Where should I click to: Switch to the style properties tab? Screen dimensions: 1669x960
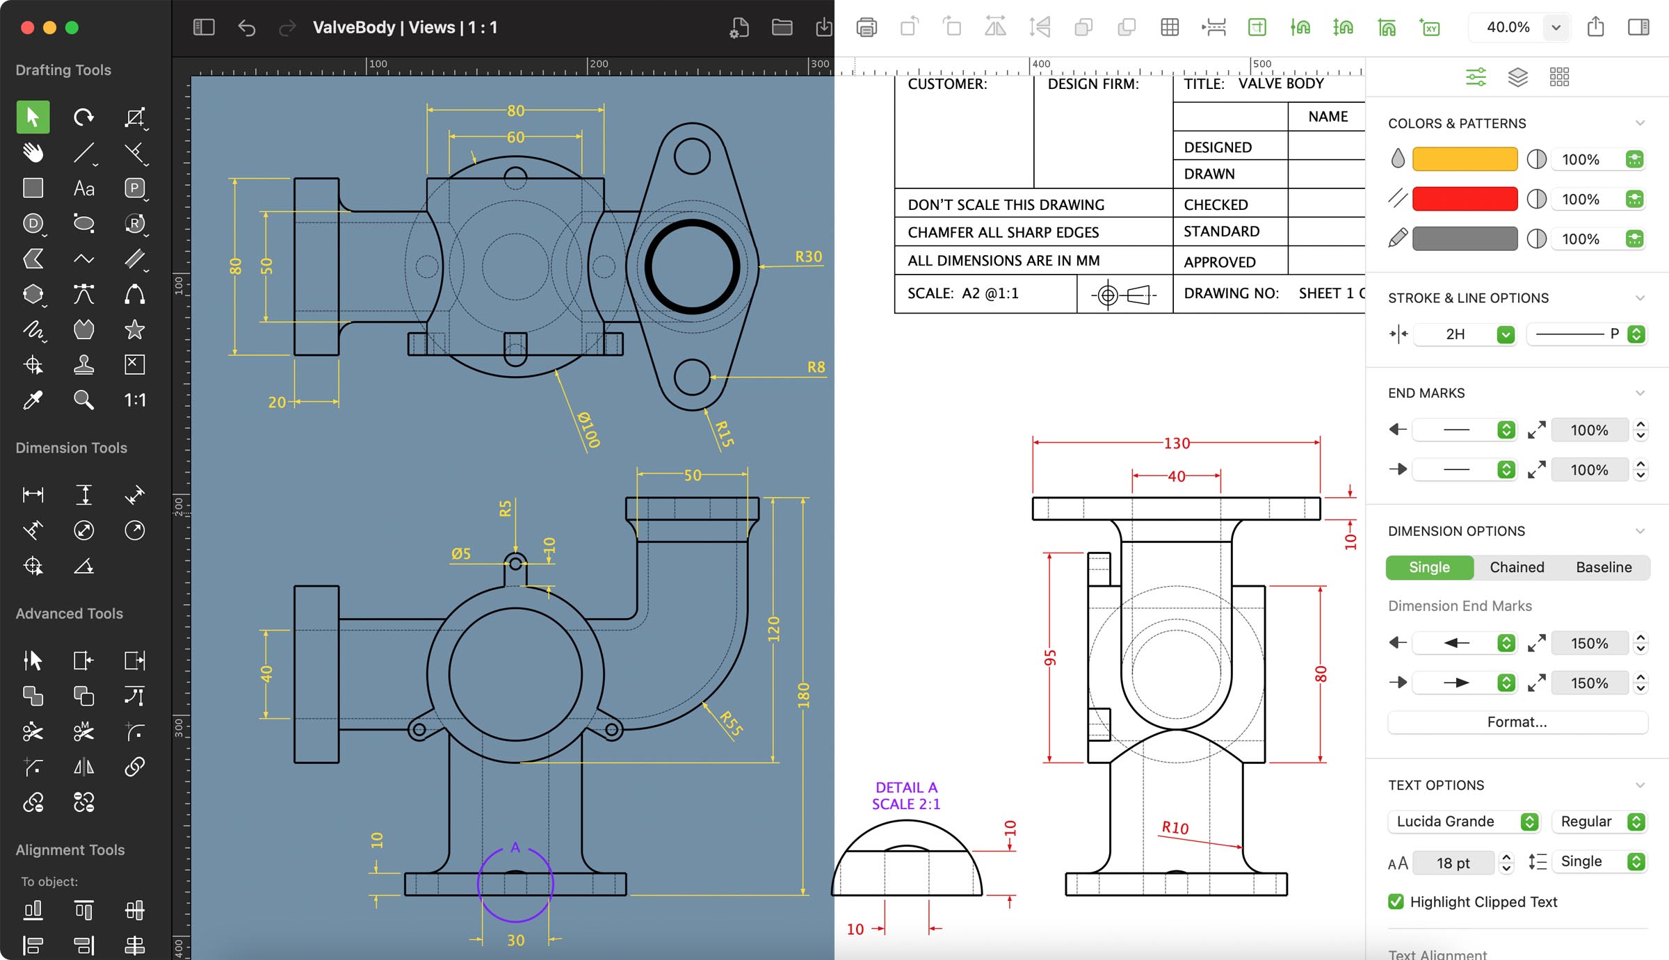pos(1475,76)
